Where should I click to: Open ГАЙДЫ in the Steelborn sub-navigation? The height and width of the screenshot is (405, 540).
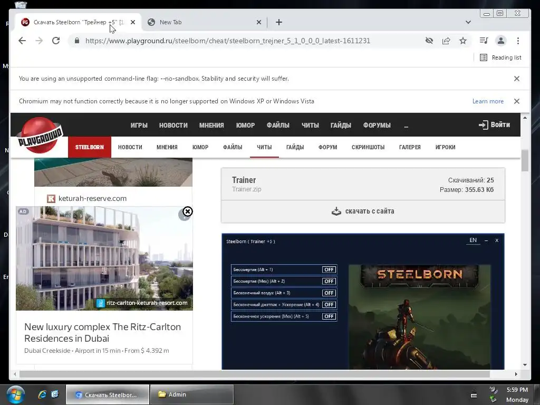(295, 147)
